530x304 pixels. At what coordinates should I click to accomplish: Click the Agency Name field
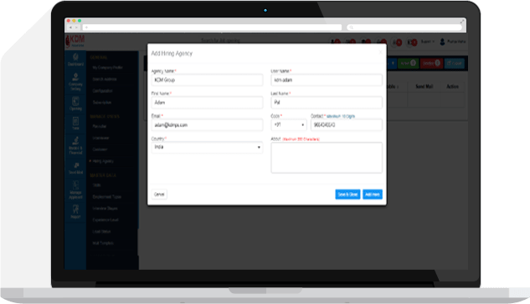(207, 80)
